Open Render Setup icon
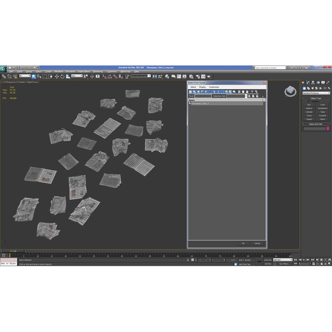332x332 pixels. click(x=198, y=77)
